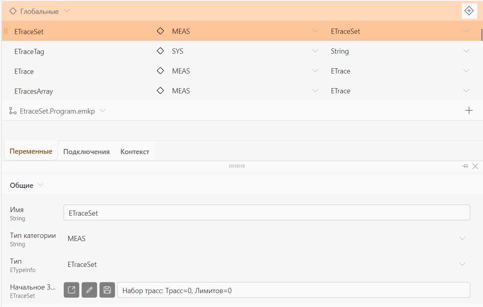Open category dropdown for ETraceSet row
Screen dimensions: 483x307
coord(315,31)
